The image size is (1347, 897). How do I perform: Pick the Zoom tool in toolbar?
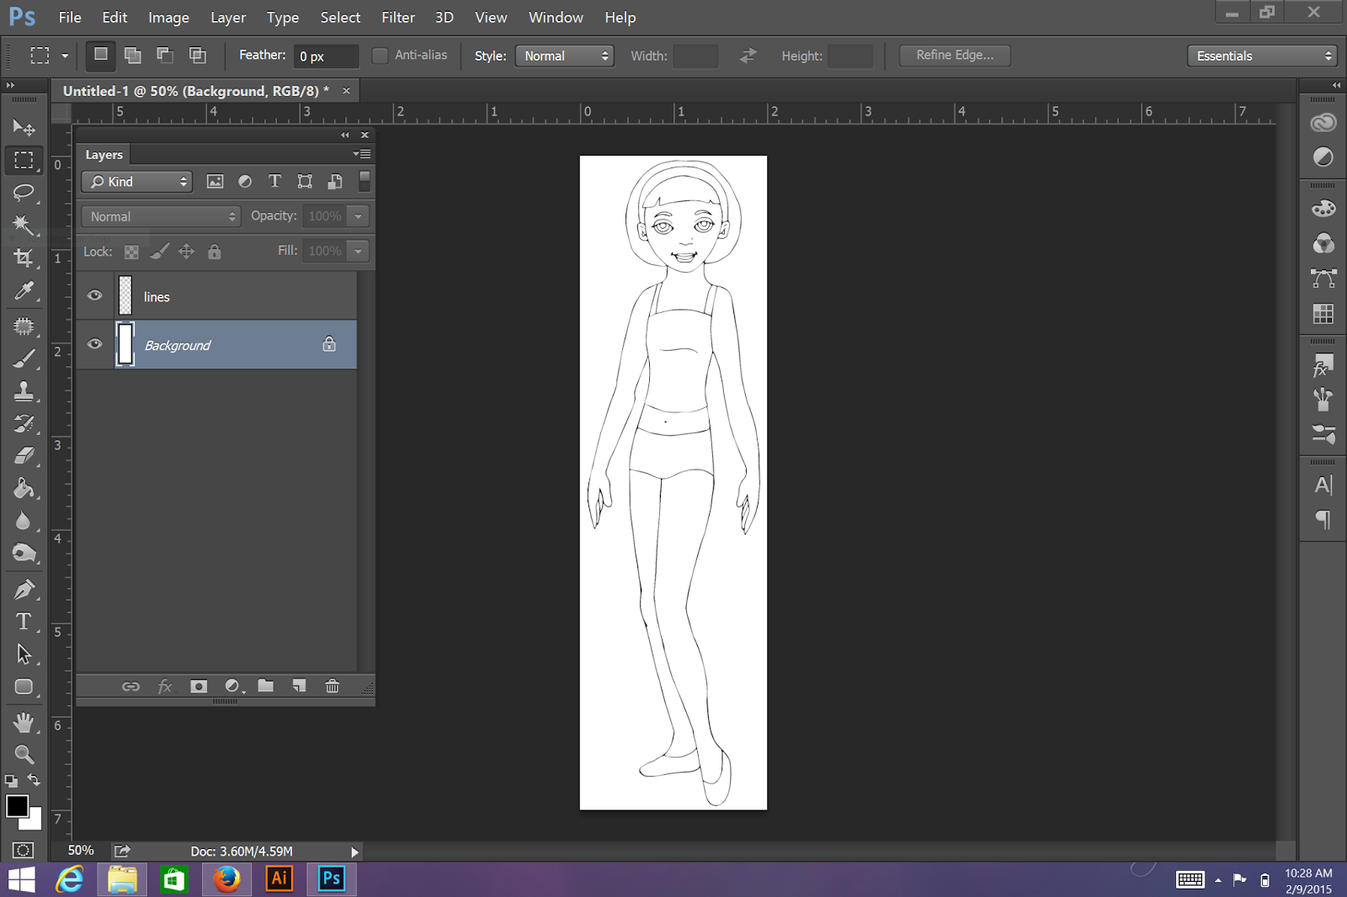(24, 754)
